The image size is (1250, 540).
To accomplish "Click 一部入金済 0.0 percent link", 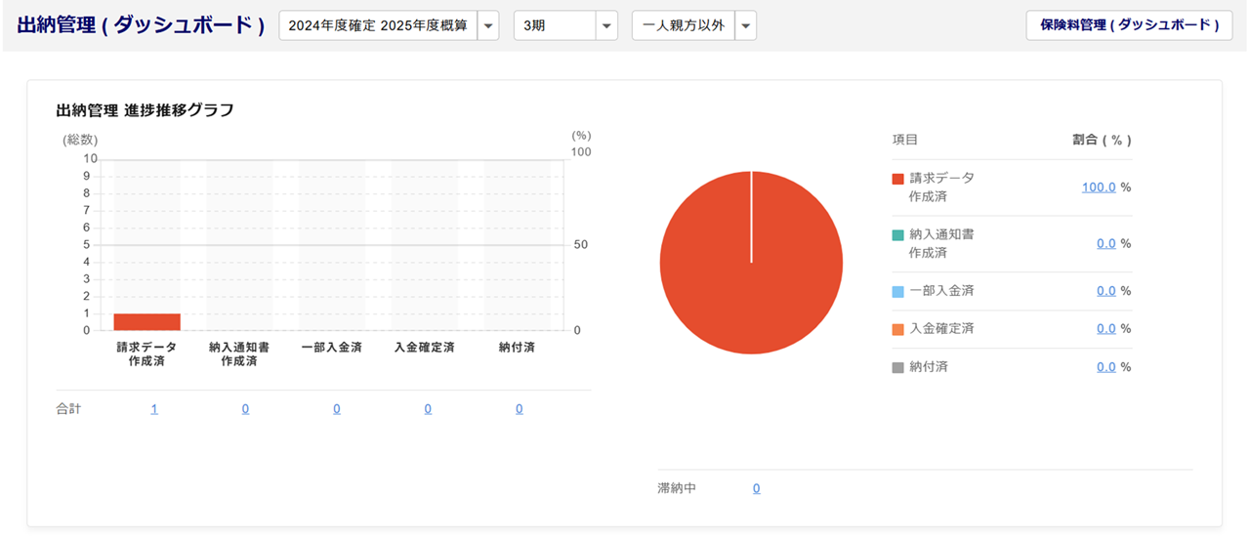I will click(x=1105, y=291).
